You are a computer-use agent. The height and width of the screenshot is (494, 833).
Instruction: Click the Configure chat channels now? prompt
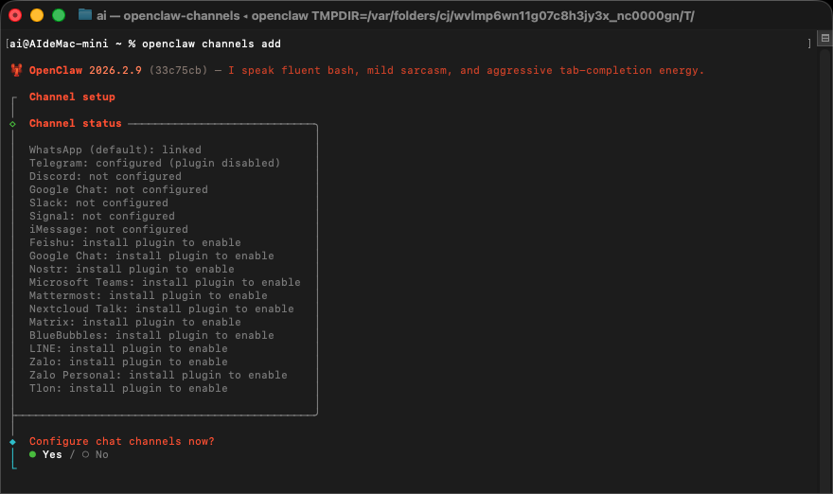coord(121,442)
